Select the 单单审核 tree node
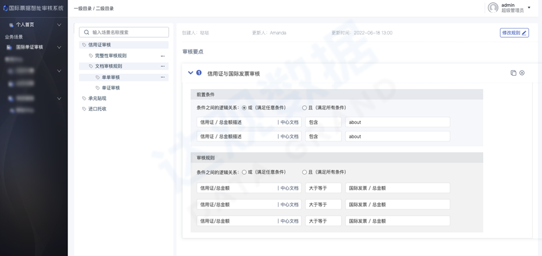This screenshot has height=256, width=542. coord(124,77)
